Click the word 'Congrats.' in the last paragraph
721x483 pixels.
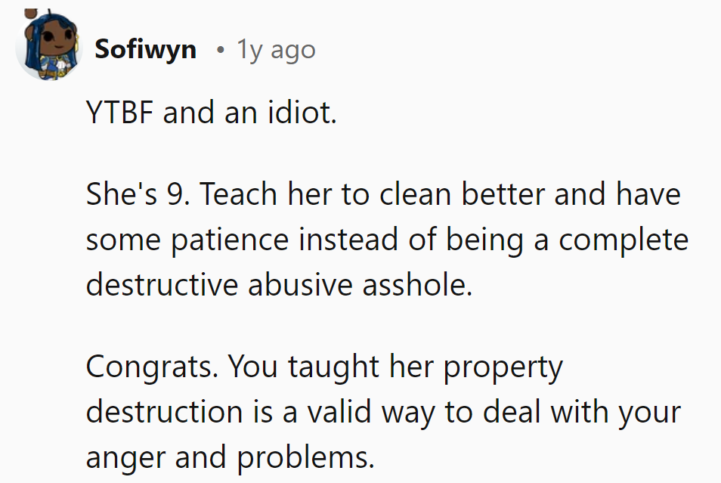pos(152,367)
